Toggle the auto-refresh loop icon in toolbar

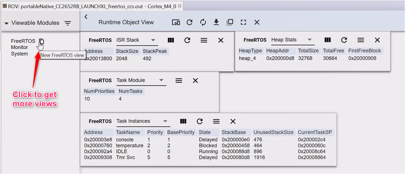point(203,23)
